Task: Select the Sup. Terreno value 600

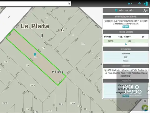Action: click(x=129, y=41)
